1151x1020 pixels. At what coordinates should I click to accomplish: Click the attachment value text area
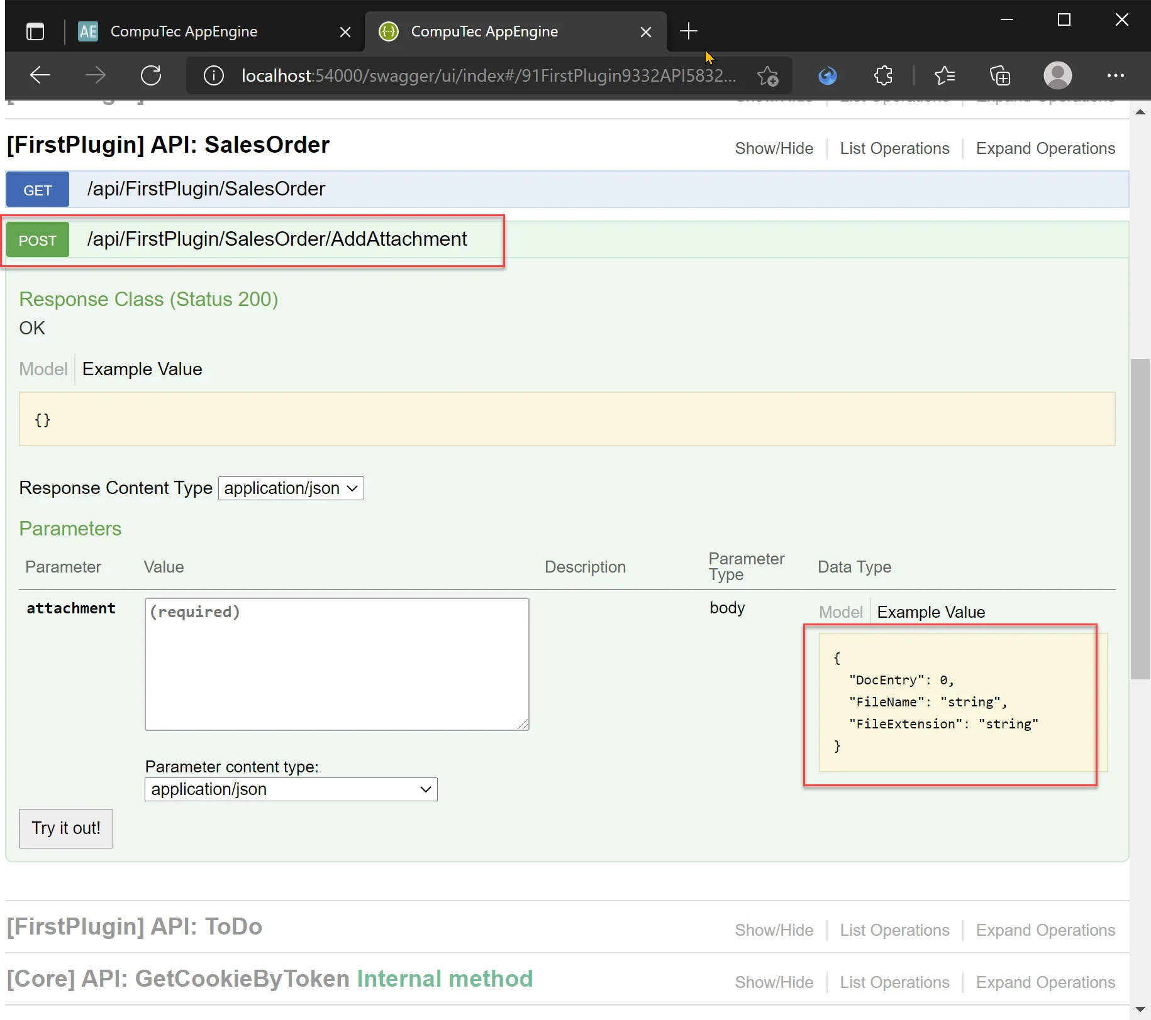point(336,664)
